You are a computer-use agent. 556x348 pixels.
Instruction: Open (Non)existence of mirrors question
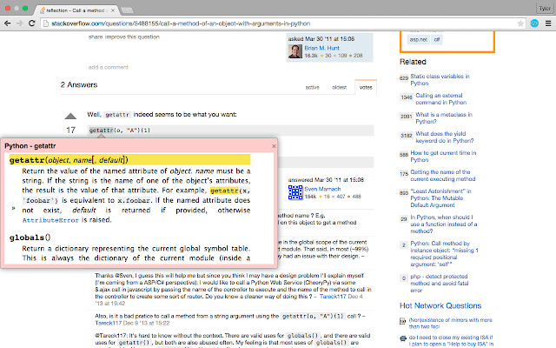450,323
